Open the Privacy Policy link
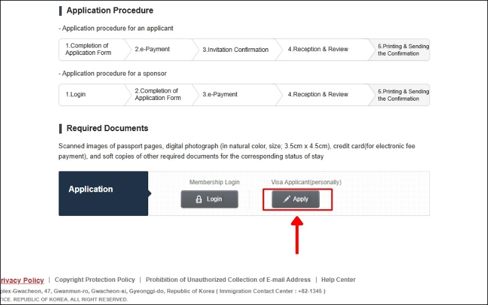Viewport: 488px width, 305px height. [22, 280]
